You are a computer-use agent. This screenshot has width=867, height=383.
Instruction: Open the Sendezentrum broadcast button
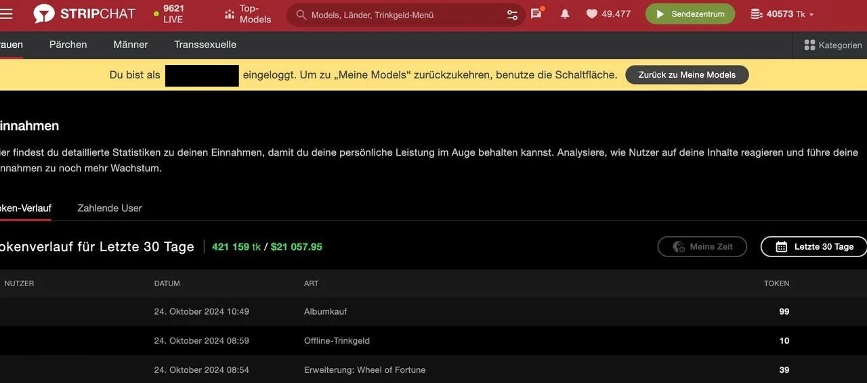point(690,14)
